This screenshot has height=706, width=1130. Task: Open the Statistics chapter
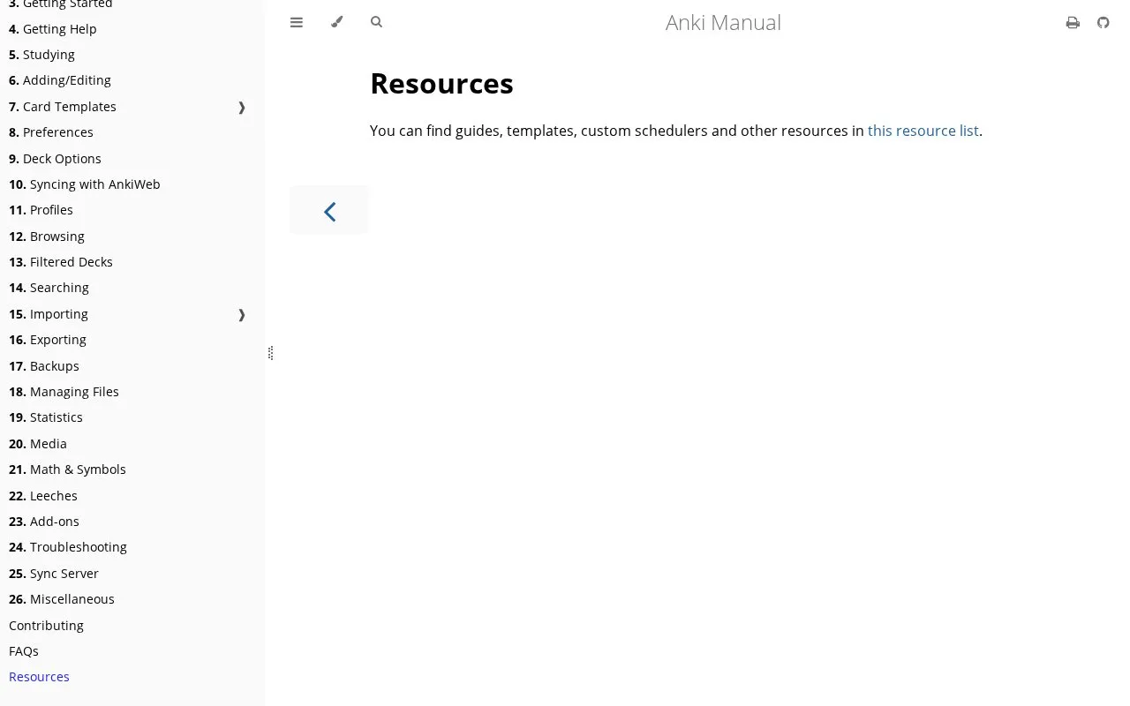(x=46, y=417)
